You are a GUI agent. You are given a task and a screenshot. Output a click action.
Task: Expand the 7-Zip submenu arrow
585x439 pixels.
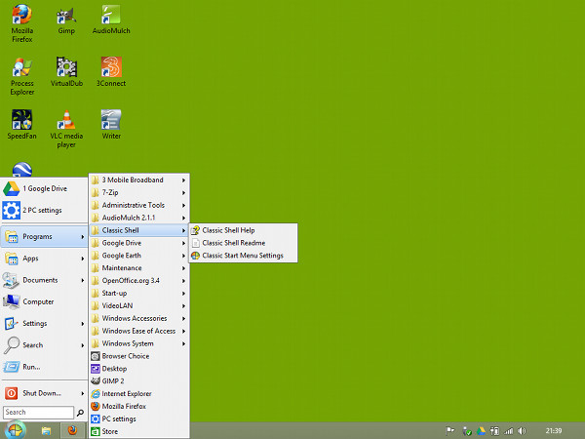[183, 193]
